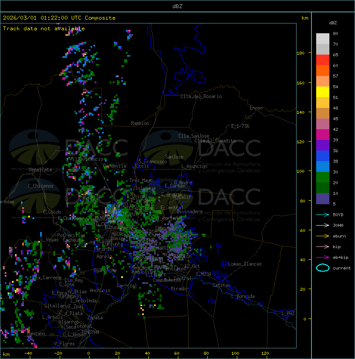Click the 'C_Chilenos' label on the map
Viewport: 355px width, 359px height.
pos(41,186)
